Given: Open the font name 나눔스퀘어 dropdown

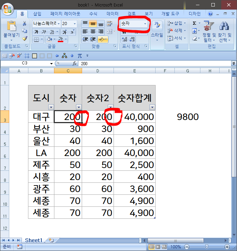Looking at the screenshot, I should pyautogui.click(x=58, y=24).
